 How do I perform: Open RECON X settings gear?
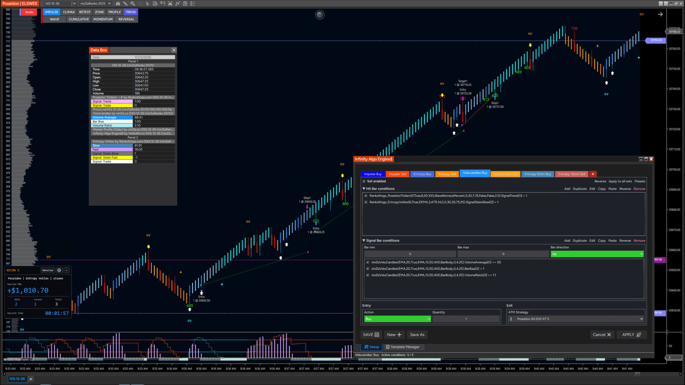[x=59, y=270]
